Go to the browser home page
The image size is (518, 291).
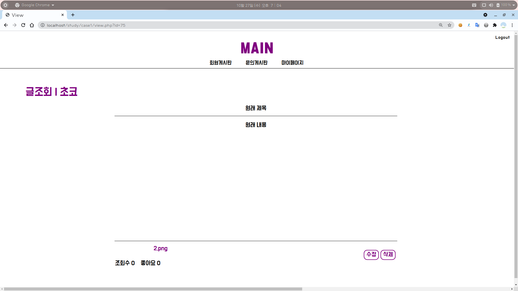coord(32,25)
